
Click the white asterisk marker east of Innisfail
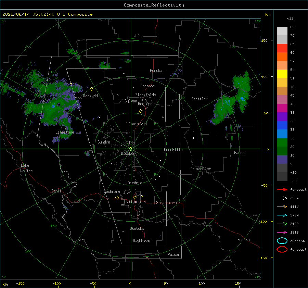(x=163, y=117)
